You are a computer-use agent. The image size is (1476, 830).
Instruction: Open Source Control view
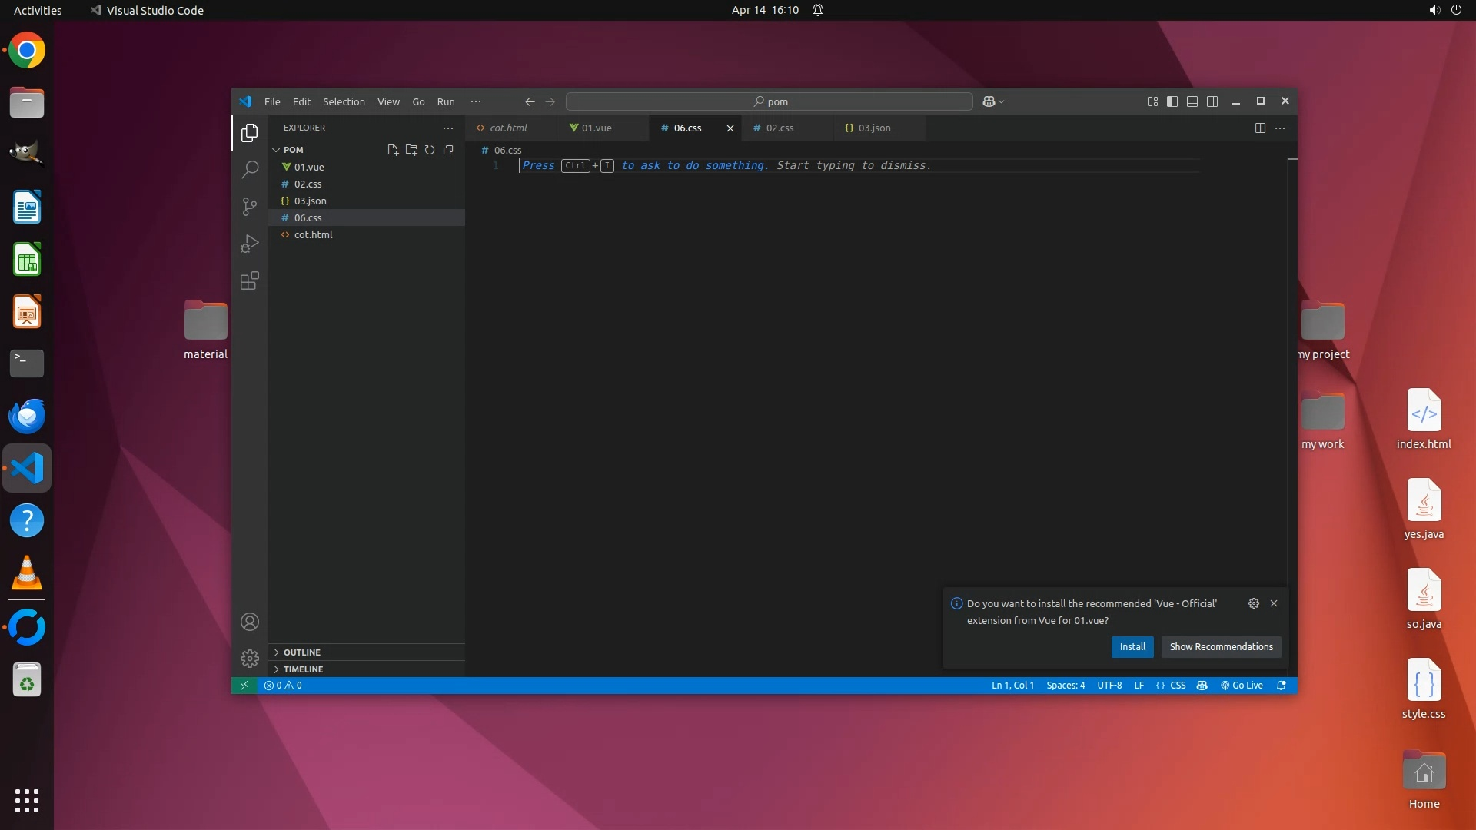[250, 206]
